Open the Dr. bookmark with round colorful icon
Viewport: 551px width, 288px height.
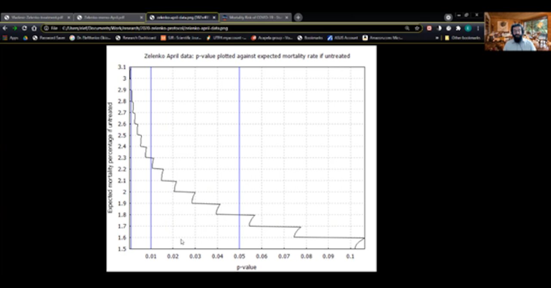[x=90, y=38]
